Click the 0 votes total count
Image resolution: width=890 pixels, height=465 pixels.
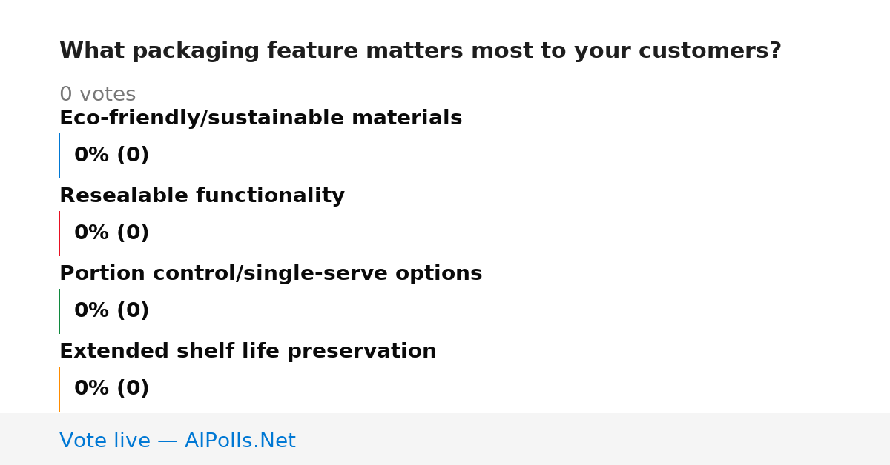pyautogui.click(x=97, y=95)
